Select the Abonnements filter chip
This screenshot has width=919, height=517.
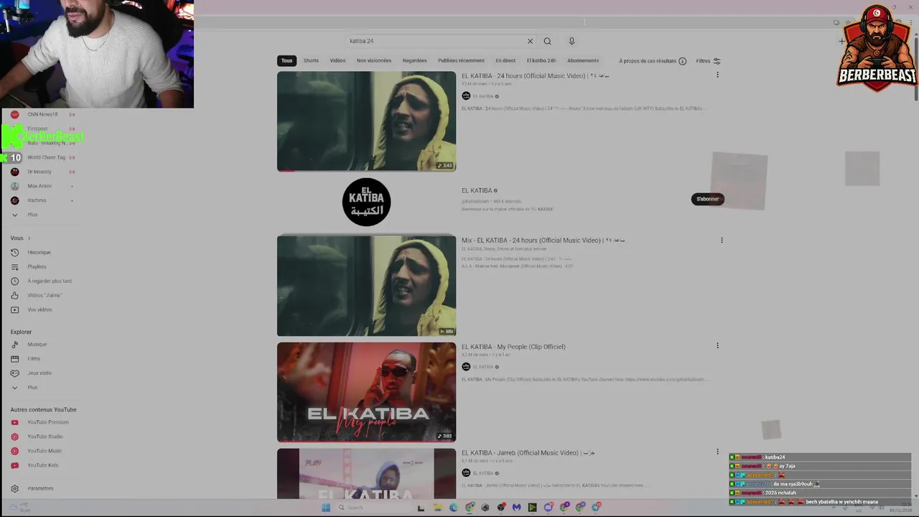pos(583,61)
